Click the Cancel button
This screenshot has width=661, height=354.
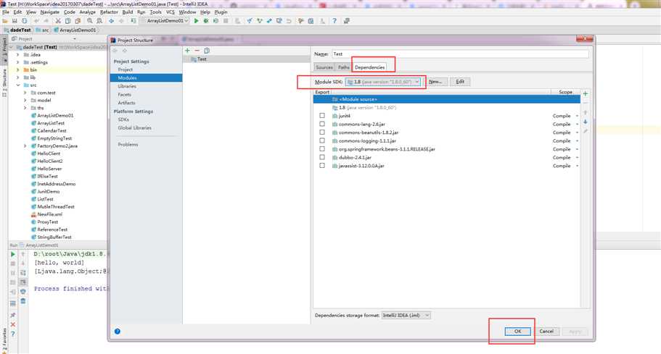[546, 332]
